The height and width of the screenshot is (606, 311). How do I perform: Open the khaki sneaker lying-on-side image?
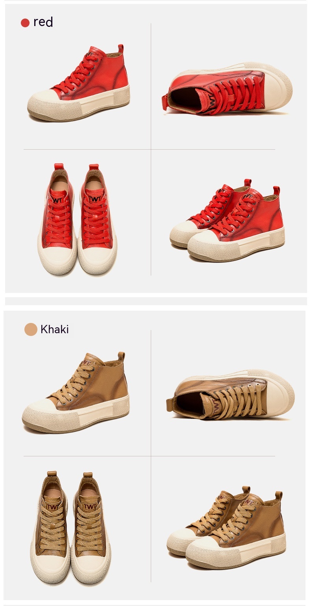(x=230, y=395)
